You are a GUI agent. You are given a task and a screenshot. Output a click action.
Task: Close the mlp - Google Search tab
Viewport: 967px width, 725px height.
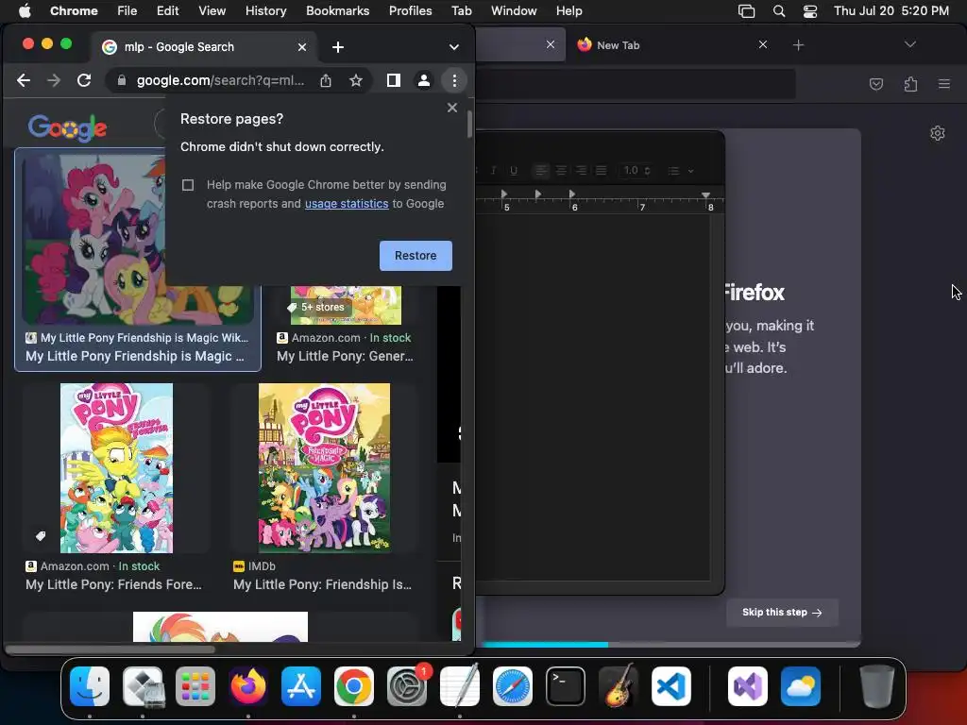point(302,47)
